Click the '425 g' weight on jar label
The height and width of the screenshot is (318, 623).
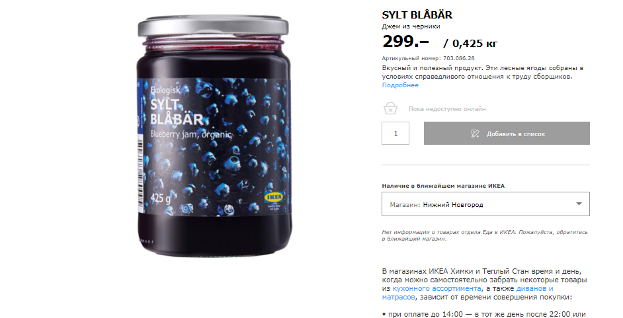click(x=161, y=198)
